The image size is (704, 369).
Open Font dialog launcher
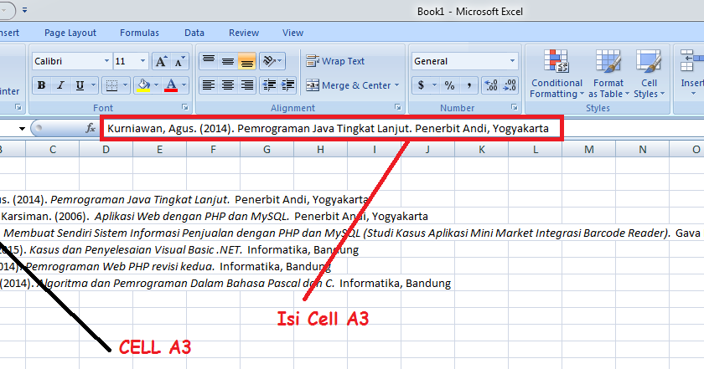click(184, 107)
